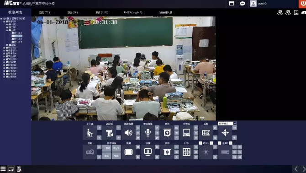Expand the second teaching building tree node
Image resolution: width=306 pixels, height=173 pixels.
tap(4, 48)
